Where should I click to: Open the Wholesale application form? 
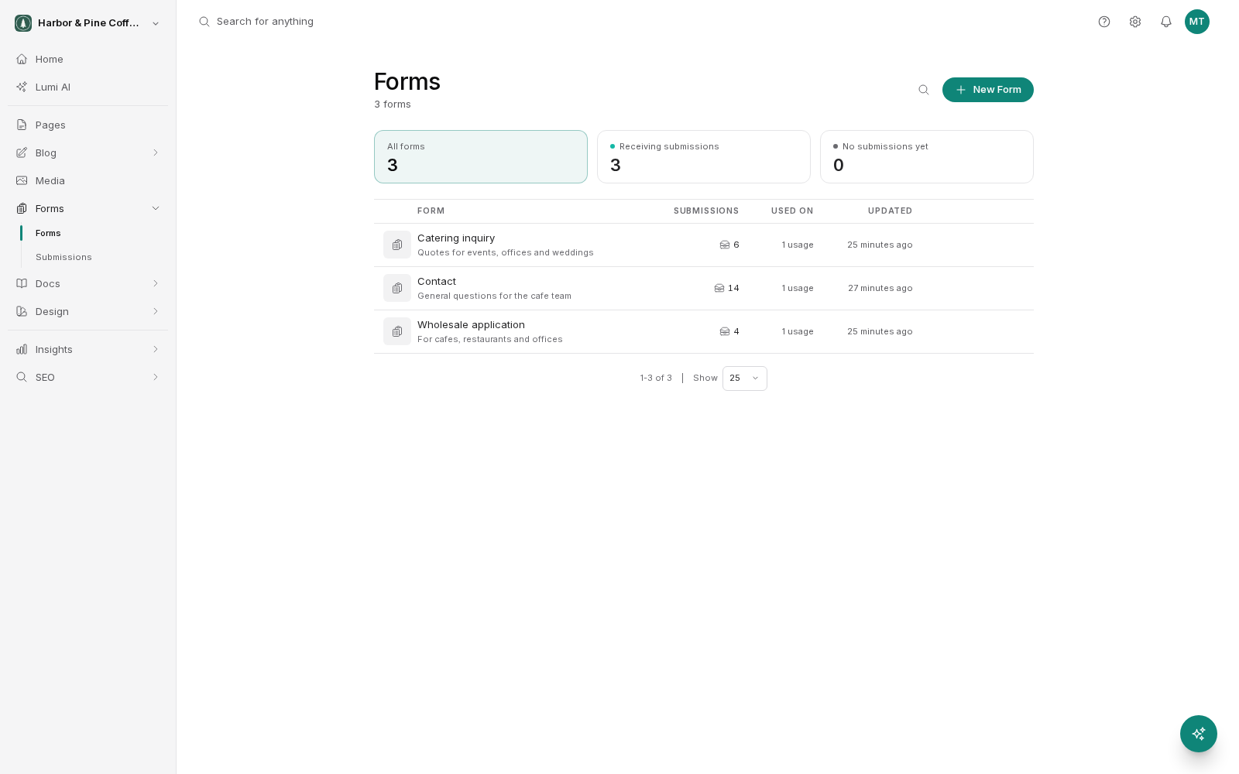click(x=471, y=325)
